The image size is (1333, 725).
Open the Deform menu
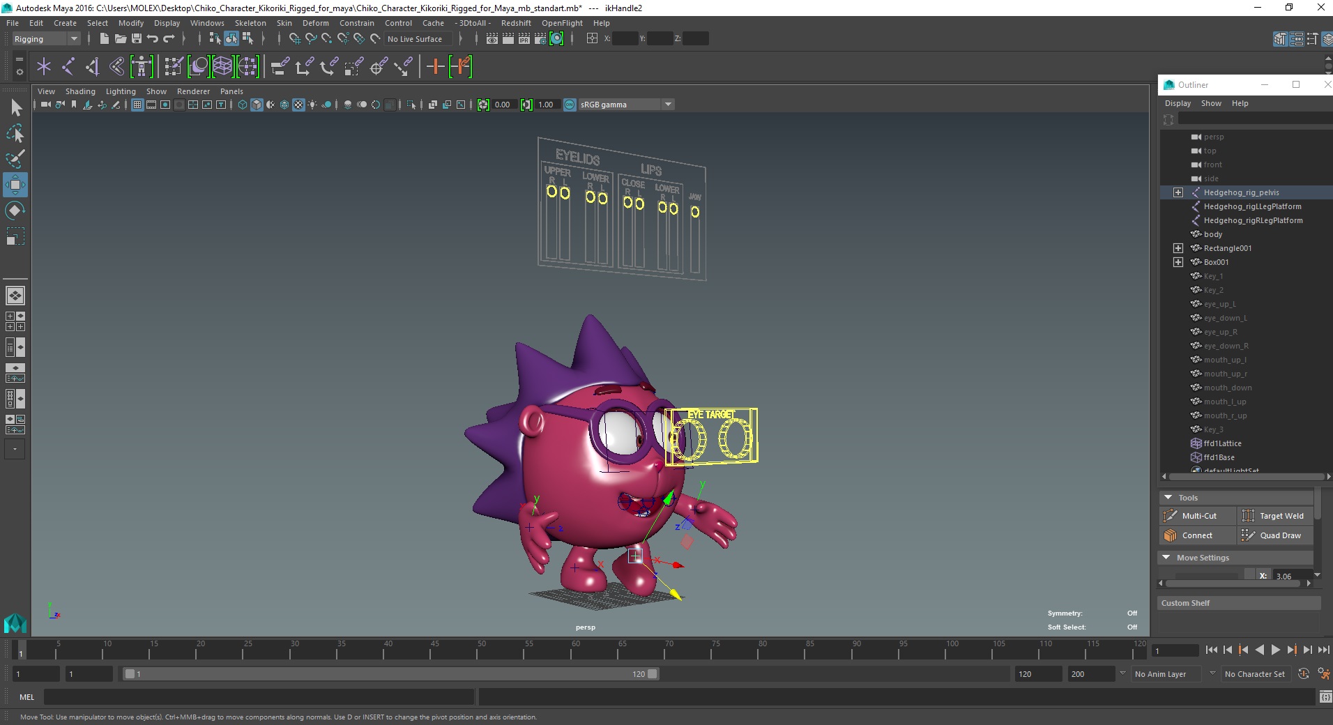(x=315, y=23)
